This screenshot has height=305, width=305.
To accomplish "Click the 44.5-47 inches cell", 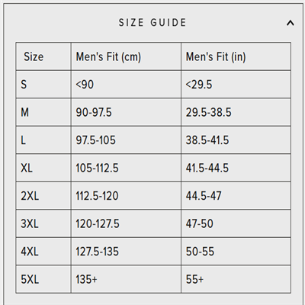I will coord(204,196).
